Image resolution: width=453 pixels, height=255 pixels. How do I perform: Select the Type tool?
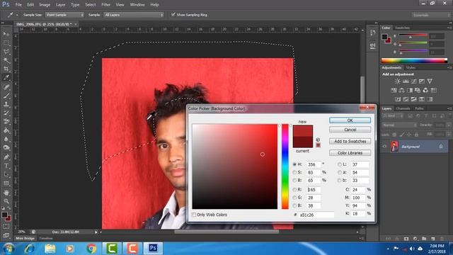pos(6,166)
